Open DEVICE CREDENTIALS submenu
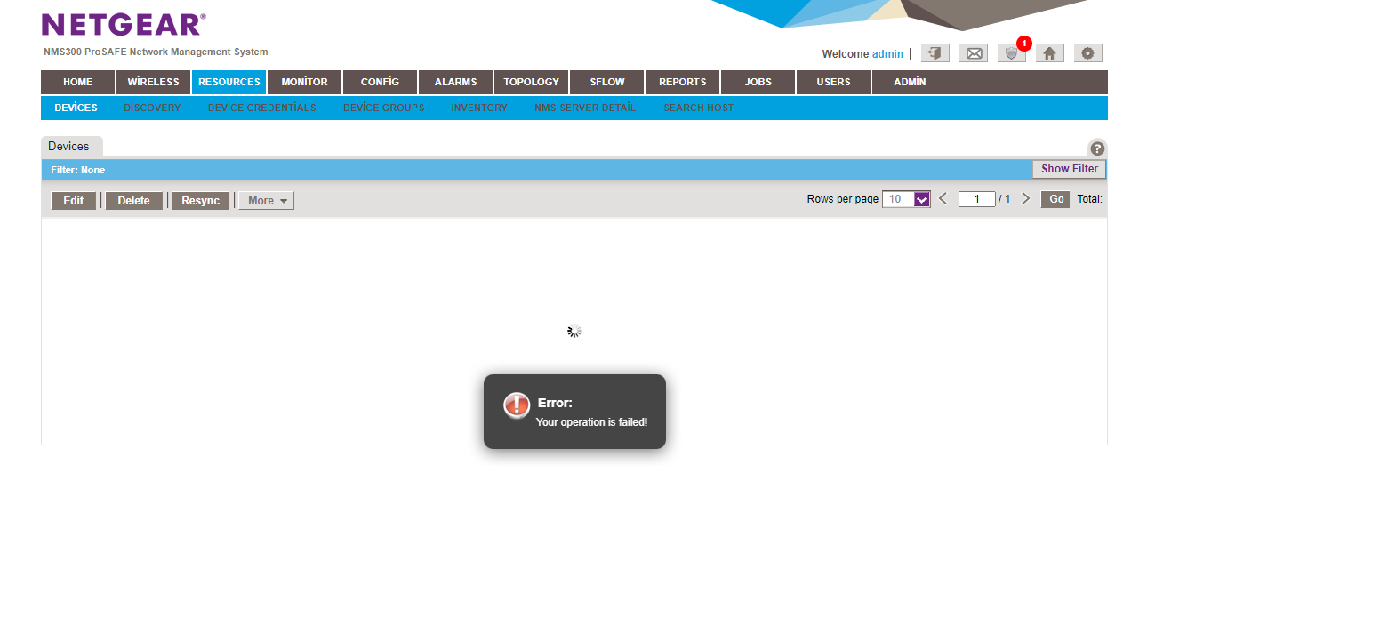1388x625 pixels. point(262,108)
